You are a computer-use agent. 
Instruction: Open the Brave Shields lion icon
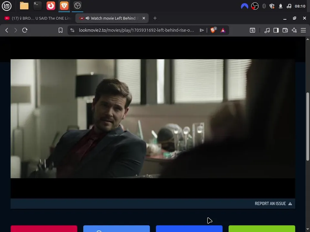(x=213, y=30)
